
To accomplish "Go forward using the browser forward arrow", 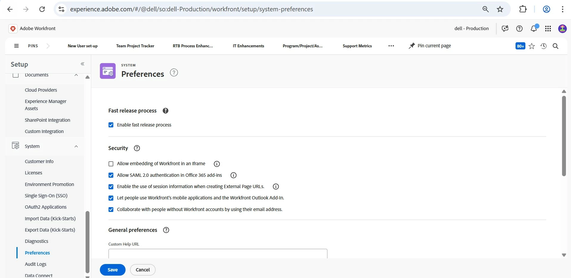I will (26, 9).
